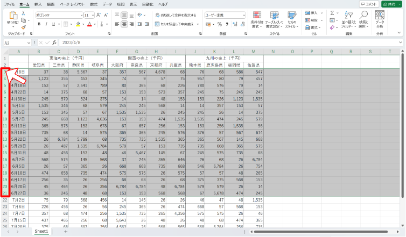
Task: Click the コメント button
Action: [369, 4]
